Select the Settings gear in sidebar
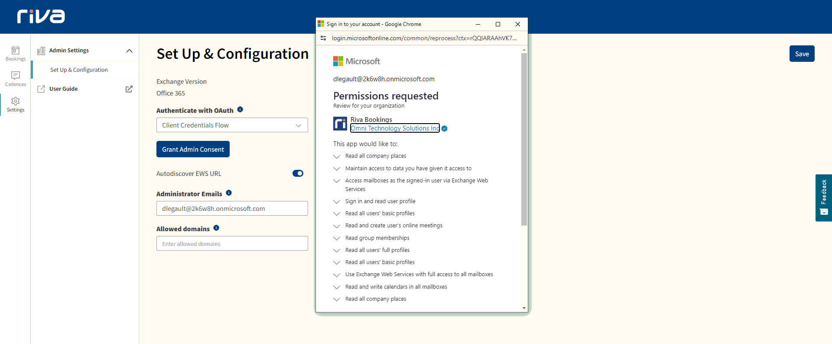The width and height of the screenshot is (832, 344). tap(16, 104)
